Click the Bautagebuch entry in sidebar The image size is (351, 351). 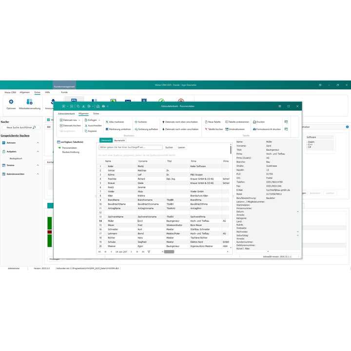(x=16, y=158)
